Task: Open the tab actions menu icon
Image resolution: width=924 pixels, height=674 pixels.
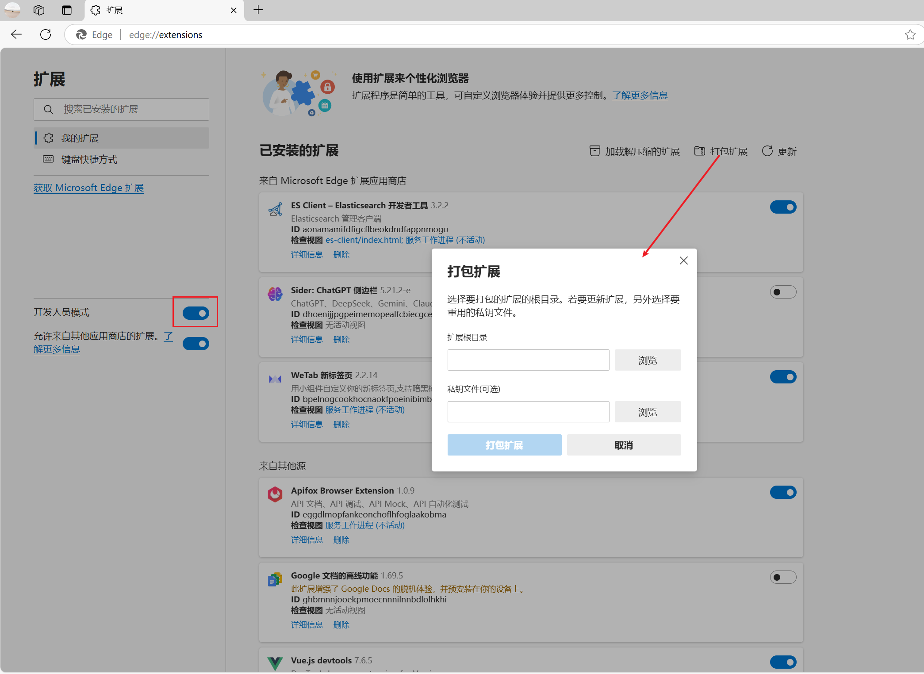Action: click(x=67, y=10)
